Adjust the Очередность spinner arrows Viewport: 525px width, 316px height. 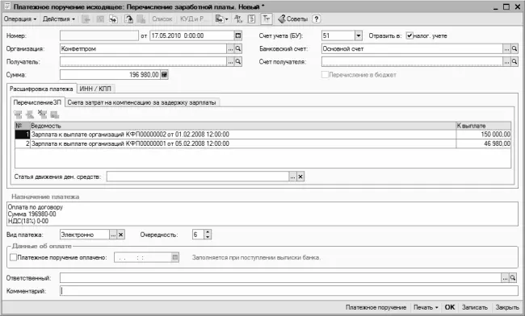point(208,235)
